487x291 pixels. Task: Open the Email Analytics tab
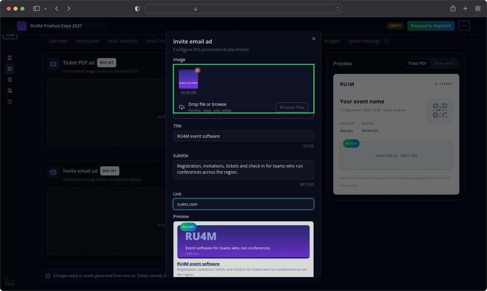coord(123,41)
